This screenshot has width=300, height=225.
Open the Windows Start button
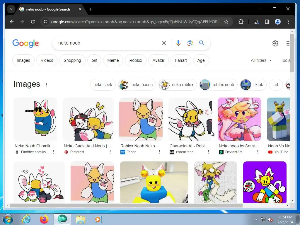8,219
